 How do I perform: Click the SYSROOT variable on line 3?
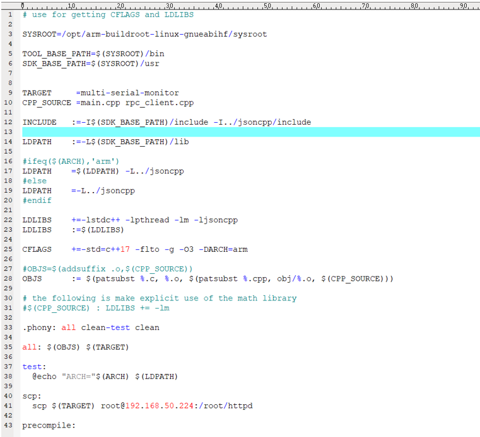pos(39,34)
